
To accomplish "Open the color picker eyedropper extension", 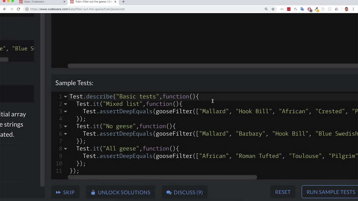I will pos(317,9).
